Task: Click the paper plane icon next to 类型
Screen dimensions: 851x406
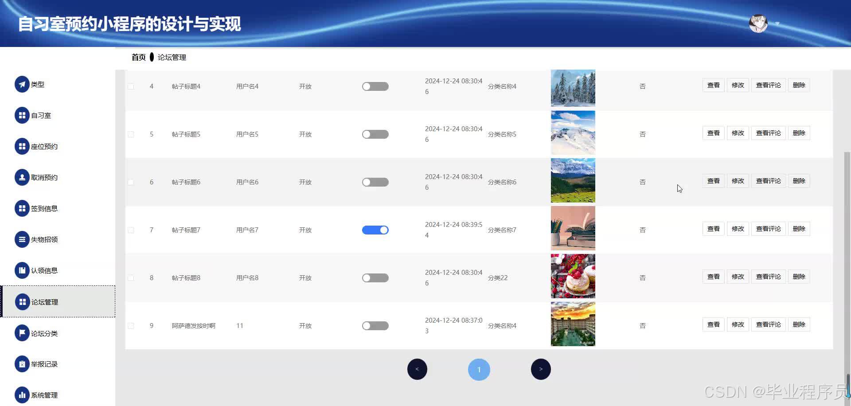Action: coord(22,84)
